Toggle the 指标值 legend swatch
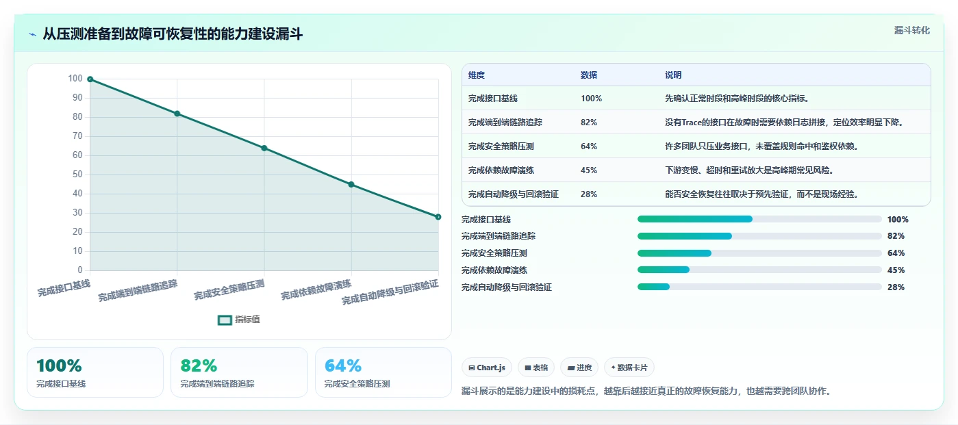Image resolution: width=958 pixels, height=425 pixels. [x=225, y=320]
